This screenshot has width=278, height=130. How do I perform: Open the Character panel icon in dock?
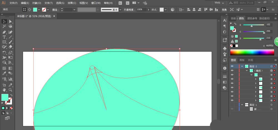[x=225, y=21]
